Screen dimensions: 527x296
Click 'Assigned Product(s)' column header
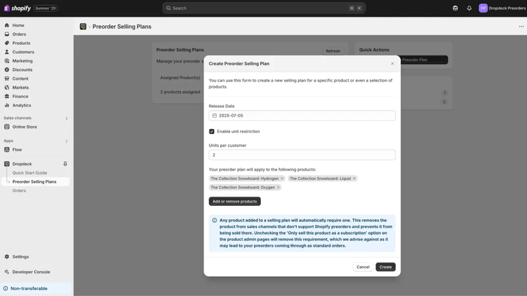pyautogui.click(x=180, y=78)
